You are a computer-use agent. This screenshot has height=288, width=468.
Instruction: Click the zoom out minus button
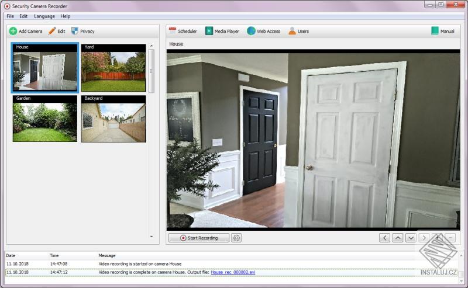tap(450, 238)
